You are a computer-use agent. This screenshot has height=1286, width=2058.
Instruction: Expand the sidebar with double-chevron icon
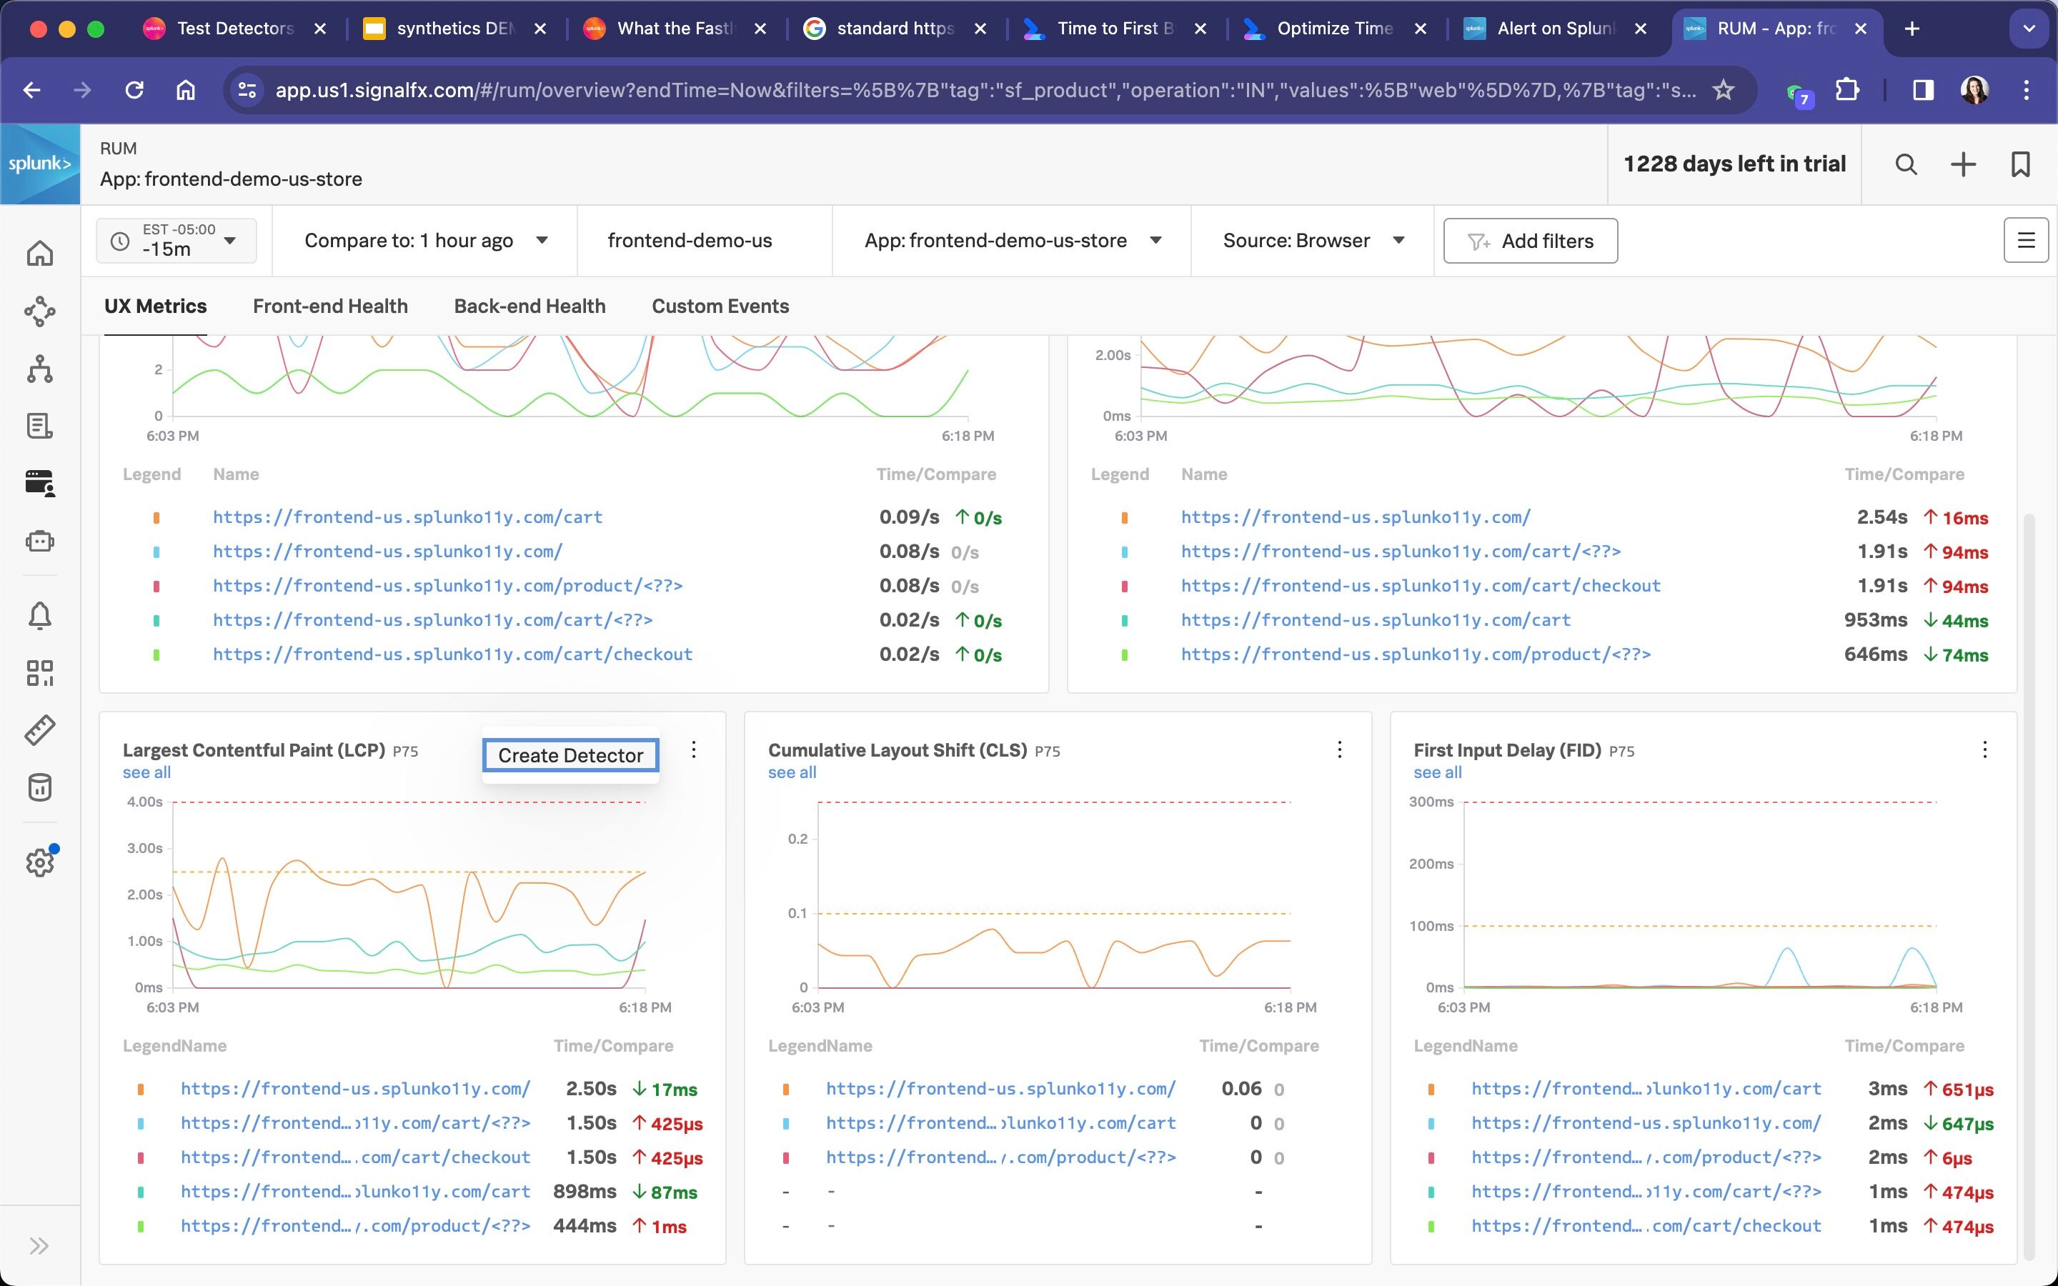(x=39, y=1246)
